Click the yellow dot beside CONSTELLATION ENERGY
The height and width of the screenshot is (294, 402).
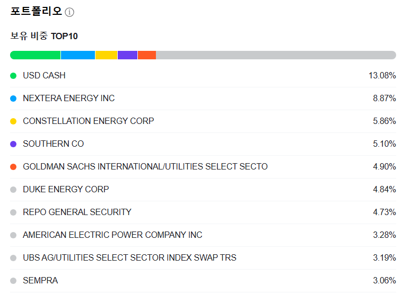(x=13, y=121)
